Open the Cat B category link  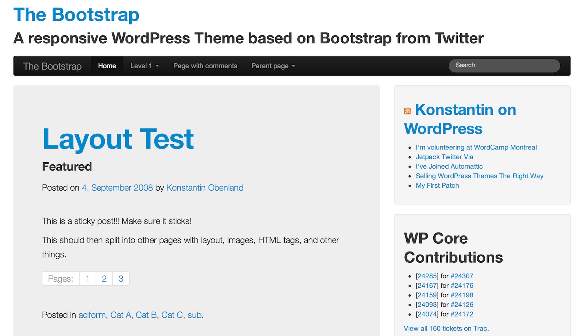pos(146,315)
